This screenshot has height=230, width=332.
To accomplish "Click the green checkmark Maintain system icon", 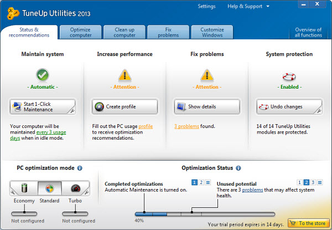I will tap(43, 75).
